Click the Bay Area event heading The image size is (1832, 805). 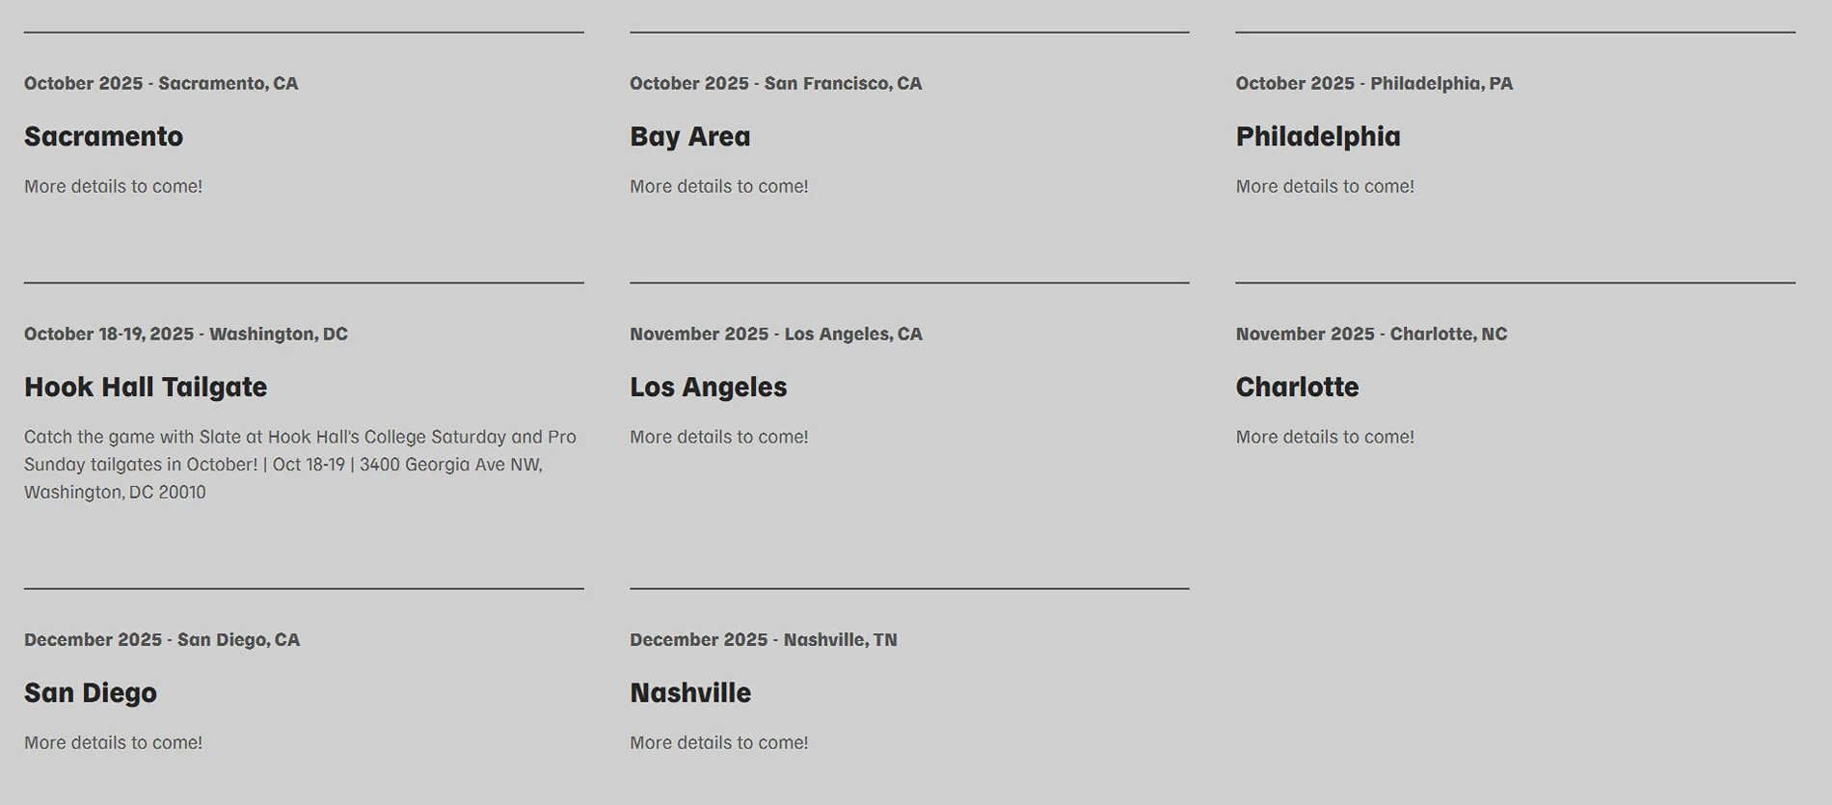coord(689,137)
